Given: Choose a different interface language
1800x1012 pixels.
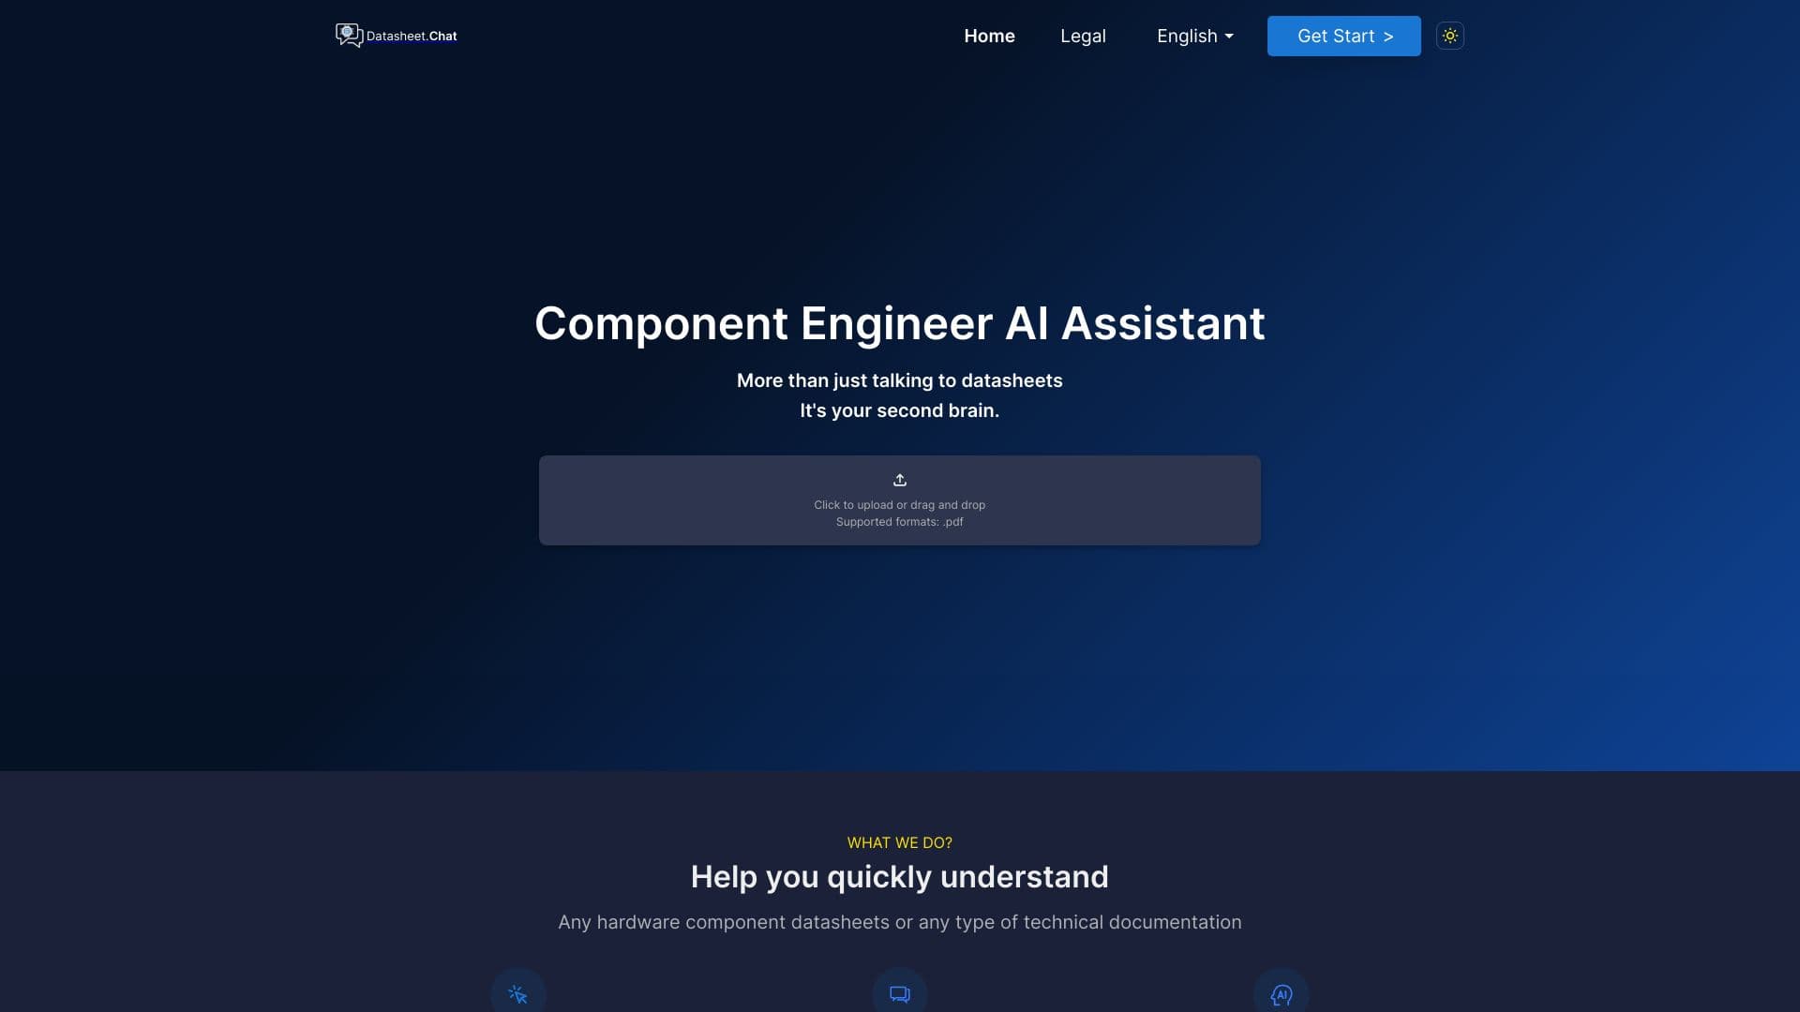Looking at the screenshot, I should (1193, 36).
